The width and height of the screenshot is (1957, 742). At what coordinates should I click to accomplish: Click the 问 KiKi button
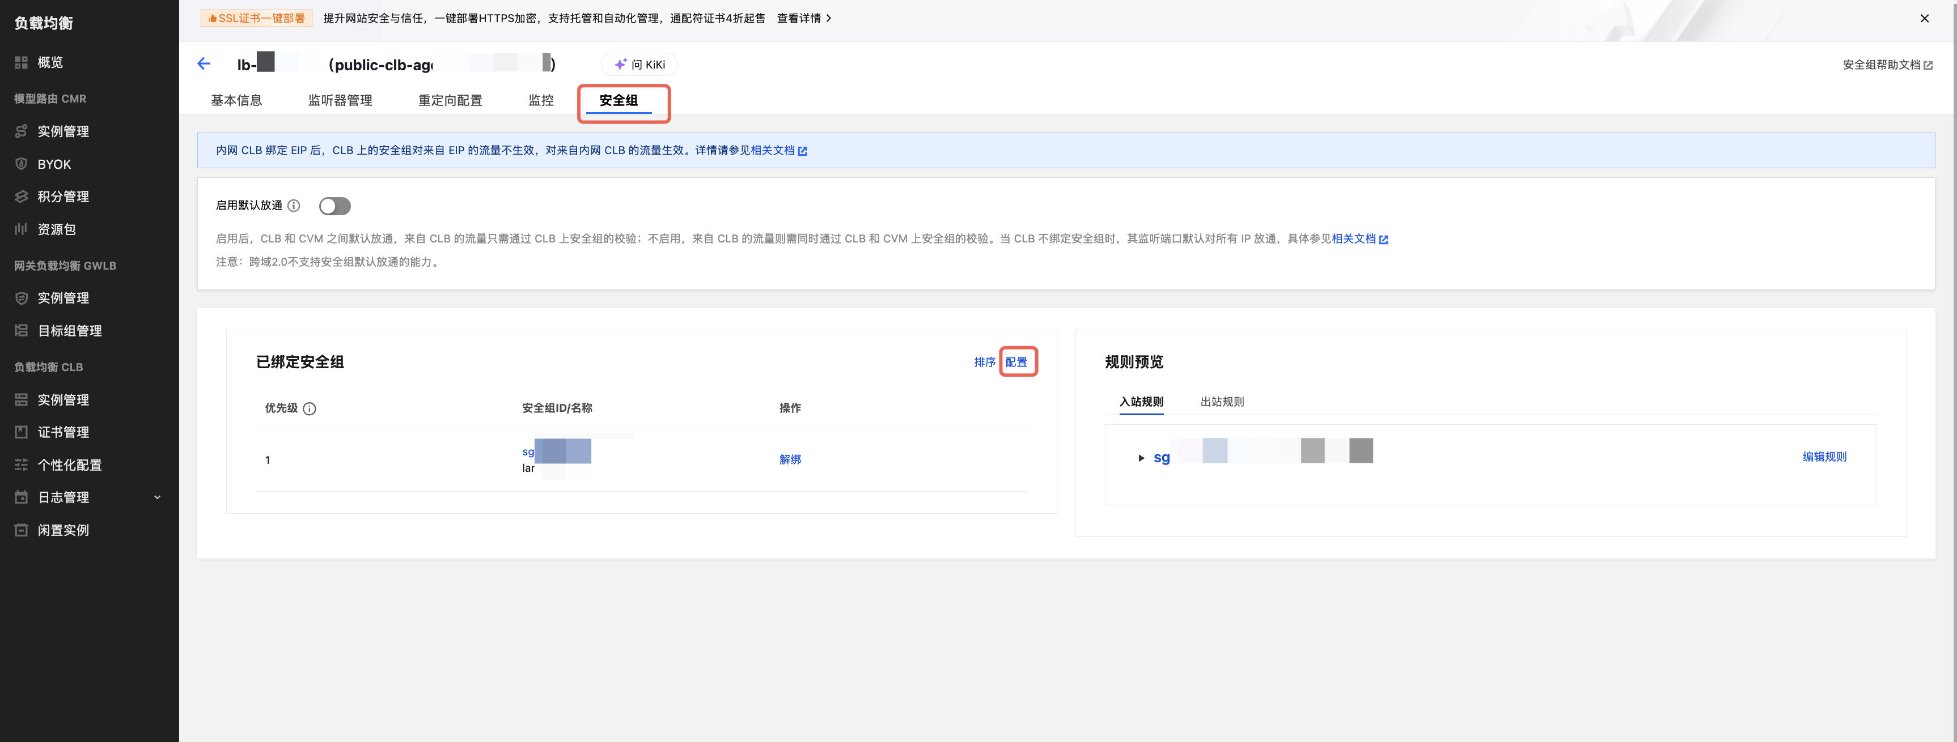(639, 65)
